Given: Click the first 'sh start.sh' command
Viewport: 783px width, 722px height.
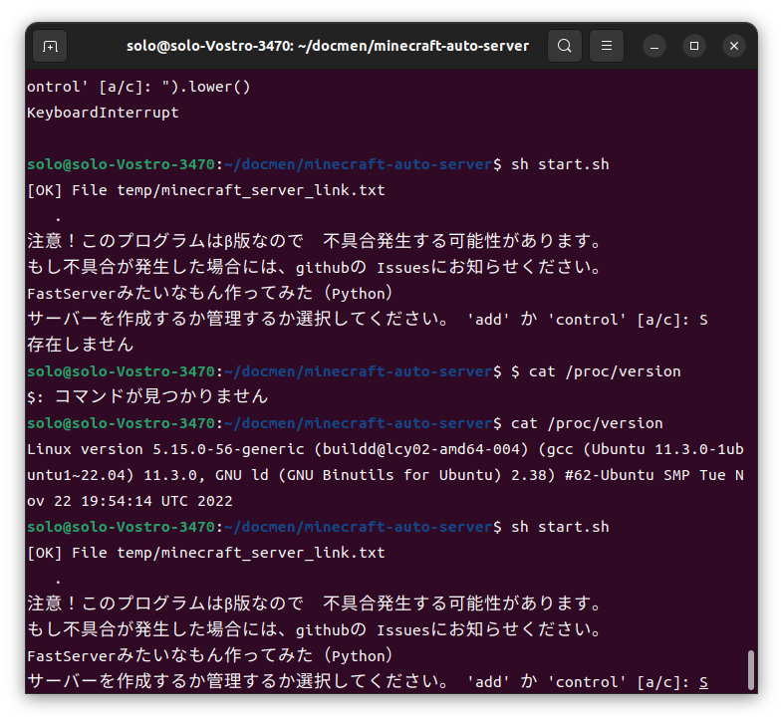Looking at the screenshot, I should (560, 164).
